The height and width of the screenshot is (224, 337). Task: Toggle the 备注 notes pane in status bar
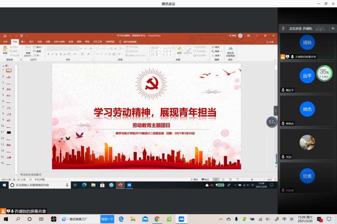194,180
